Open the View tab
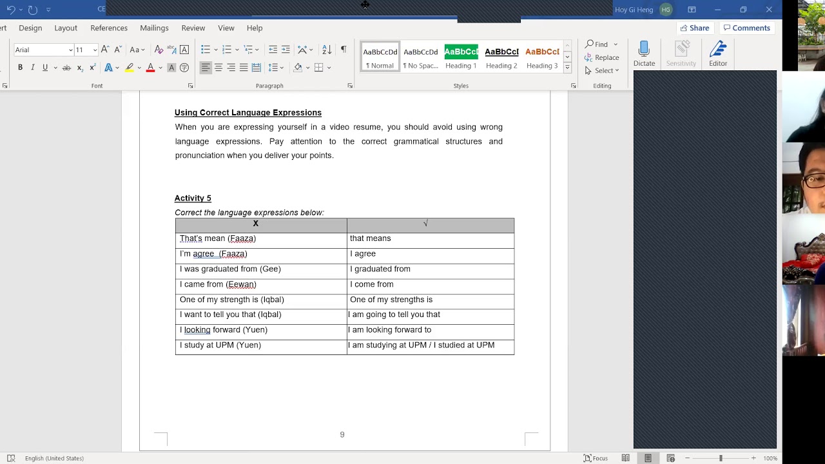The width and height of the screenshot is (825, 464). (x=226, y=28)
